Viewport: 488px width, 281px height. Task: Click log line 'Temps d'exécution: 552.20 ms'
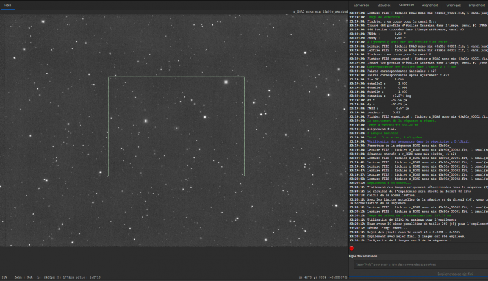393,125
